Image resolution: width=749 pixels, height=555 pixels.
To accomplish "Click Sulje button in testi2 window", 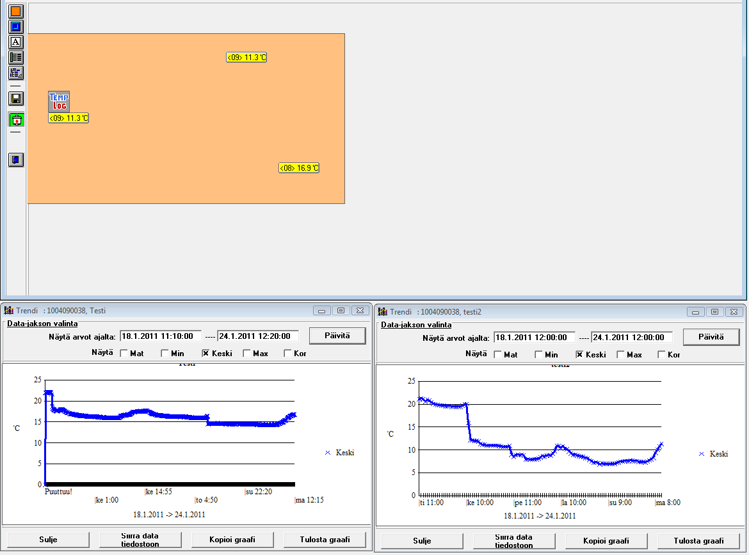I will coord(423,541).
